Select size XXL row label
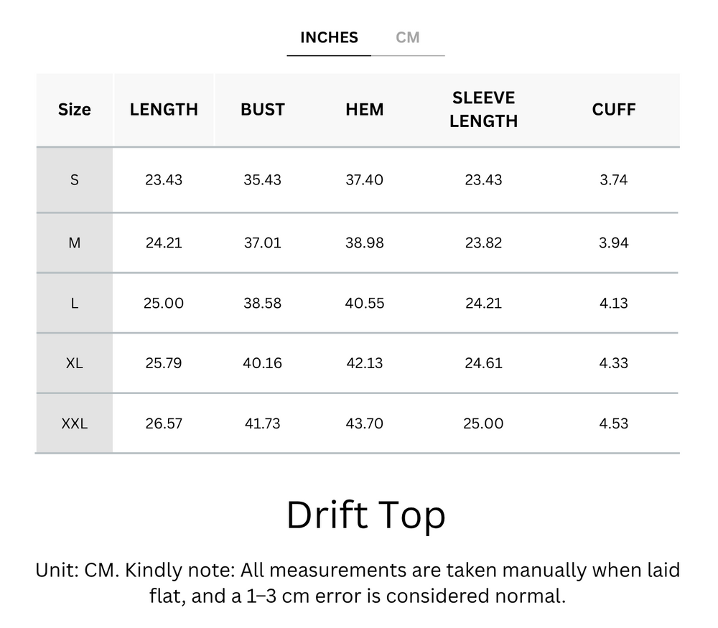Screen dimensions: 718x628 pyautogui.click(x=74, y=423)
